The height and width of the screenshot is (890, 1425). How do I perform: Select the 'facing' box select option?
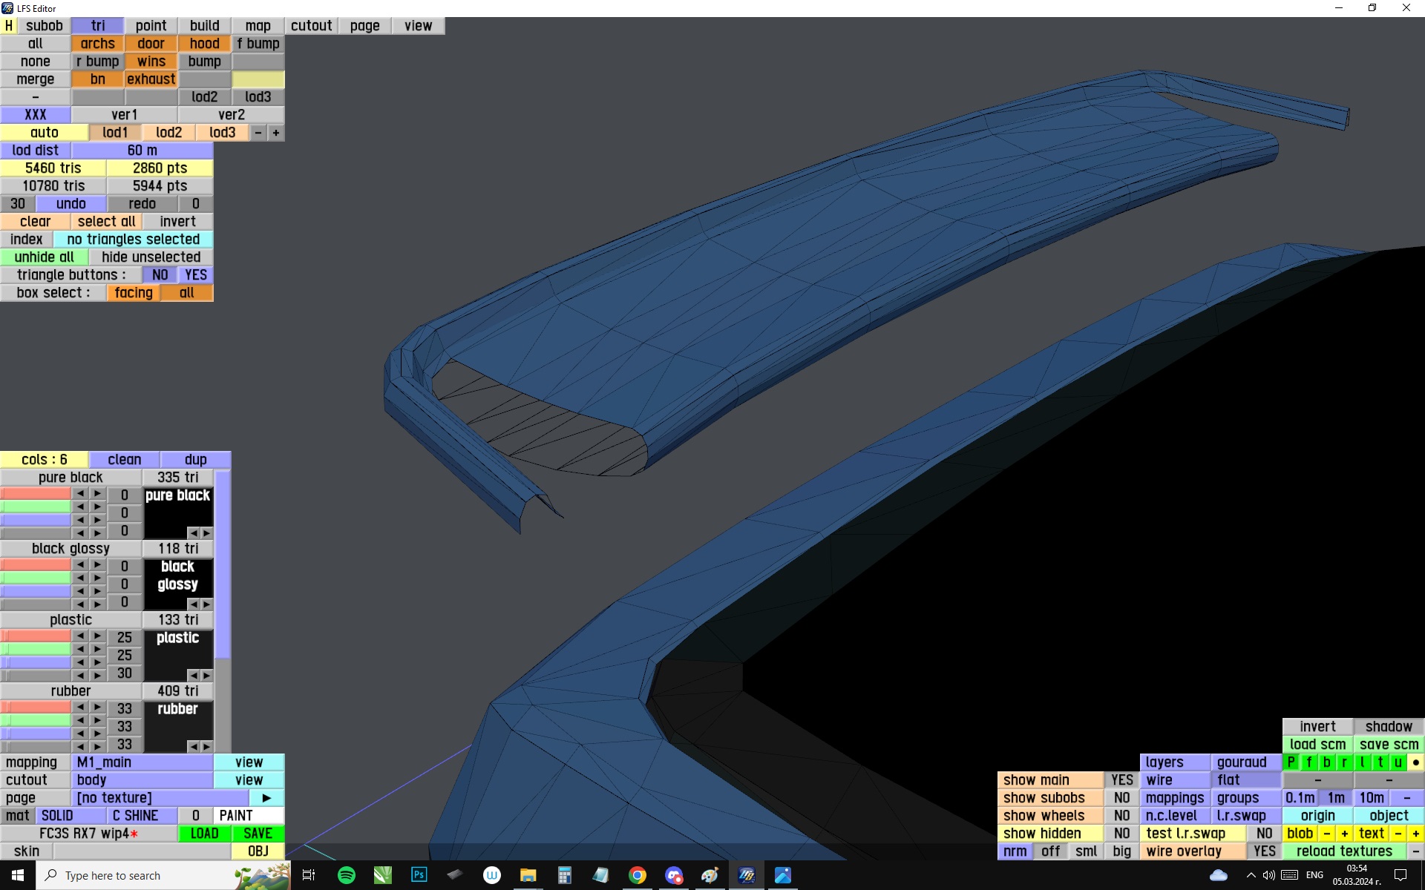[134, 293]
